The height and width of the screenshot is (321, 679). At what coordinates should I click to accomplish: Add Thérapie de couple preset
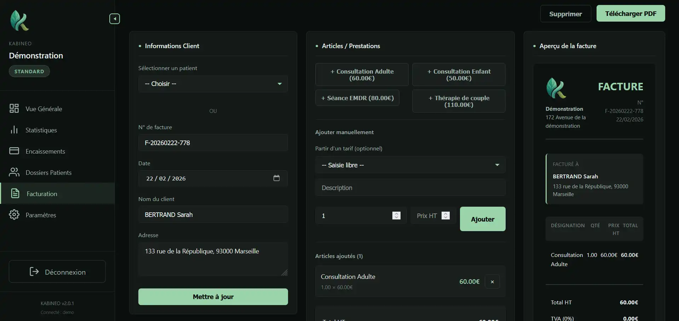pos(459,101)
